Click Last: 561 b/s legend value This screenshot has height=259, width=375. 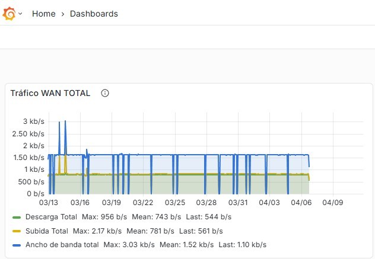201,231
